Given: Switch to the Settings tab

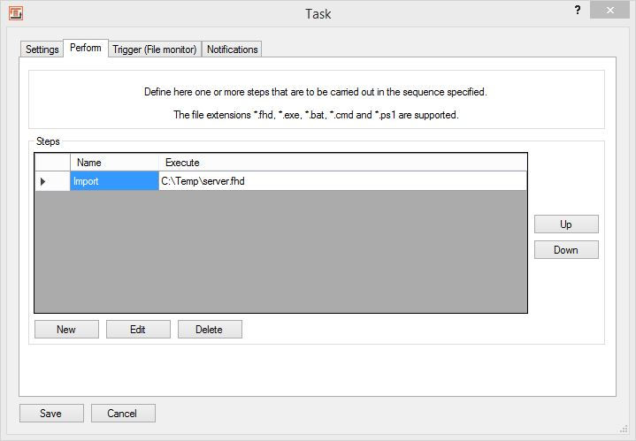Looking at the screenshot, I should 42,49.
